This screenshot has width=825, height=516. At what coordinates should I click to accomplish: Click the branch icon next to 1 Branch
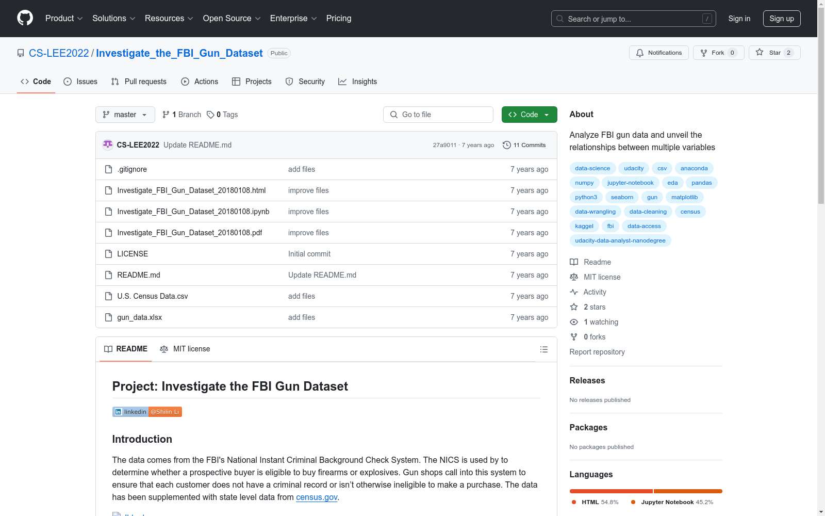[166, 115]
